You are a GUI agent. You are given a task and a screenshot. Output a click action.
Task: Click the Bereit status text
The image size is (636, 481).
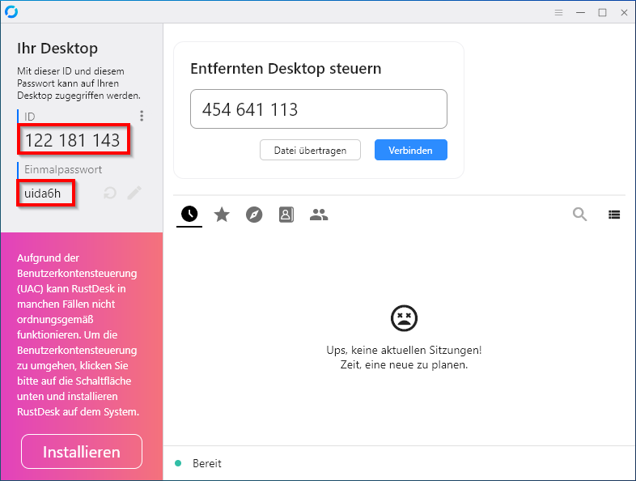(x=207, y=463)
